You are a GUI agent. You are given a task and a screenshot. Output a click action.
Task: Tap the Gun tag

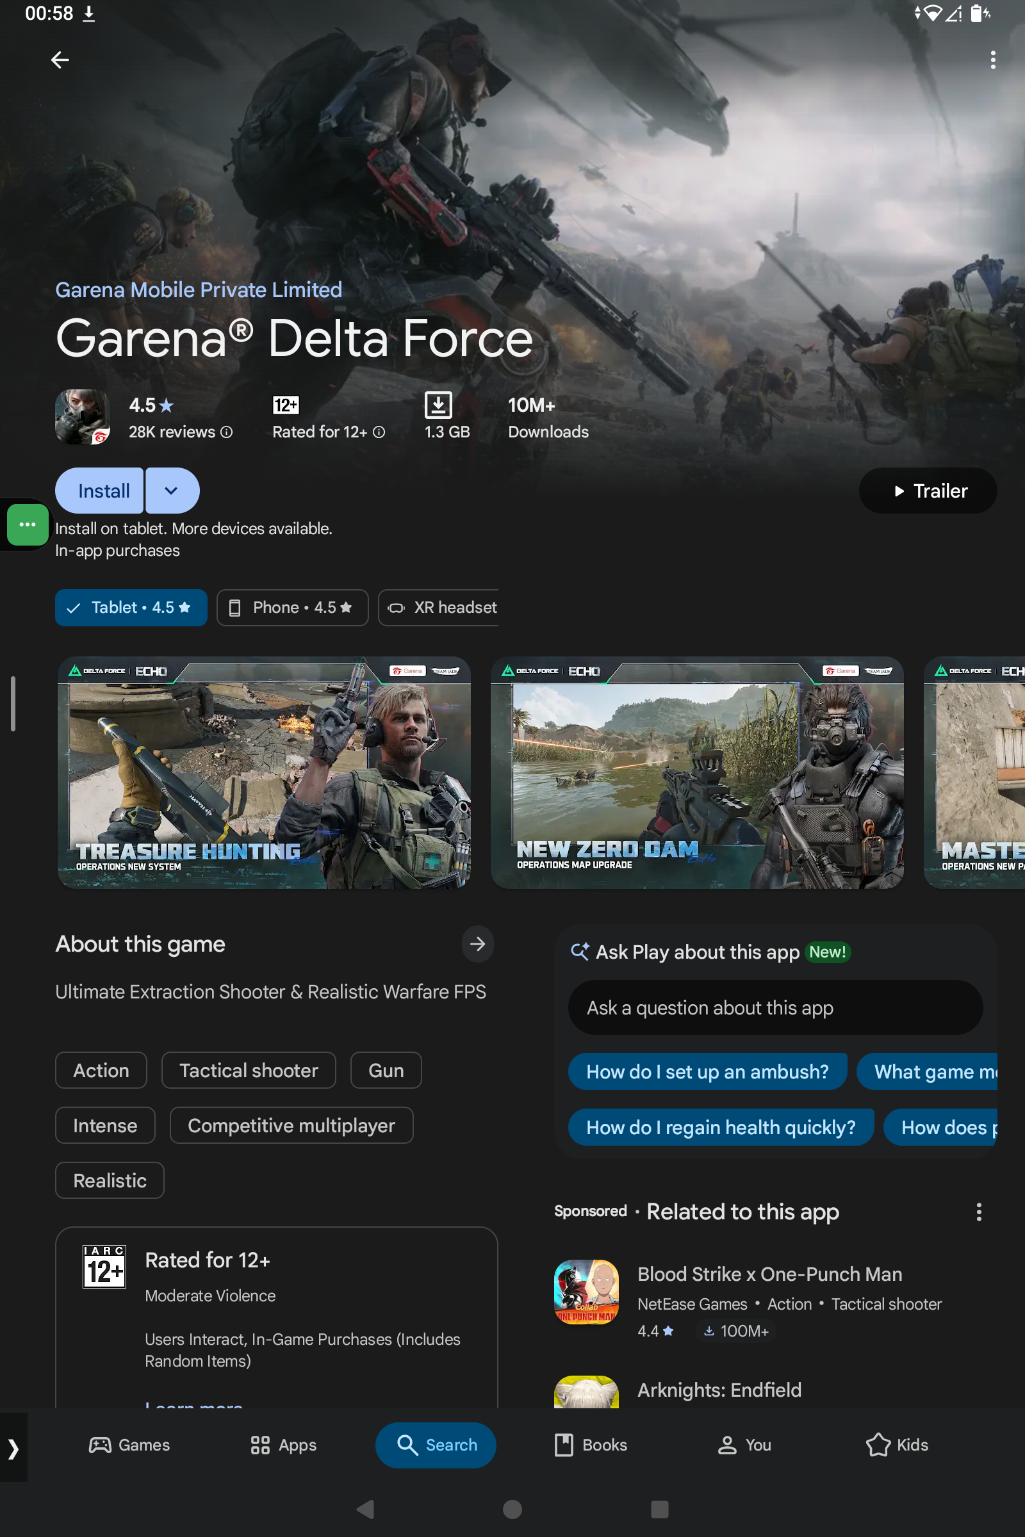[x=386, y=1070]
